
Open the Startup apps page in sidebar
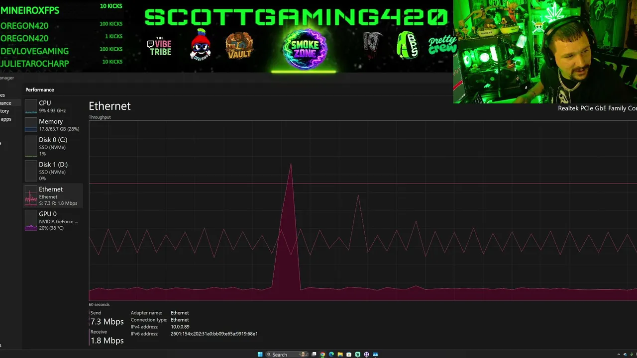click(5, 119)
